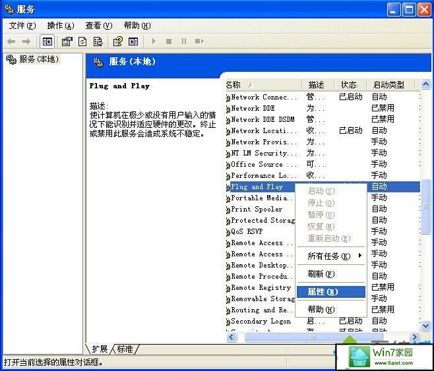Click the services icon in the title bar
434x371 pixels.
point(9,9)
